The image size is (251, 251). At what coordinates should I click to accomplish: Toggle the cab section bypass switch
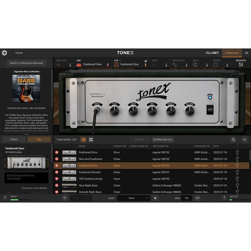coord(146,65)
